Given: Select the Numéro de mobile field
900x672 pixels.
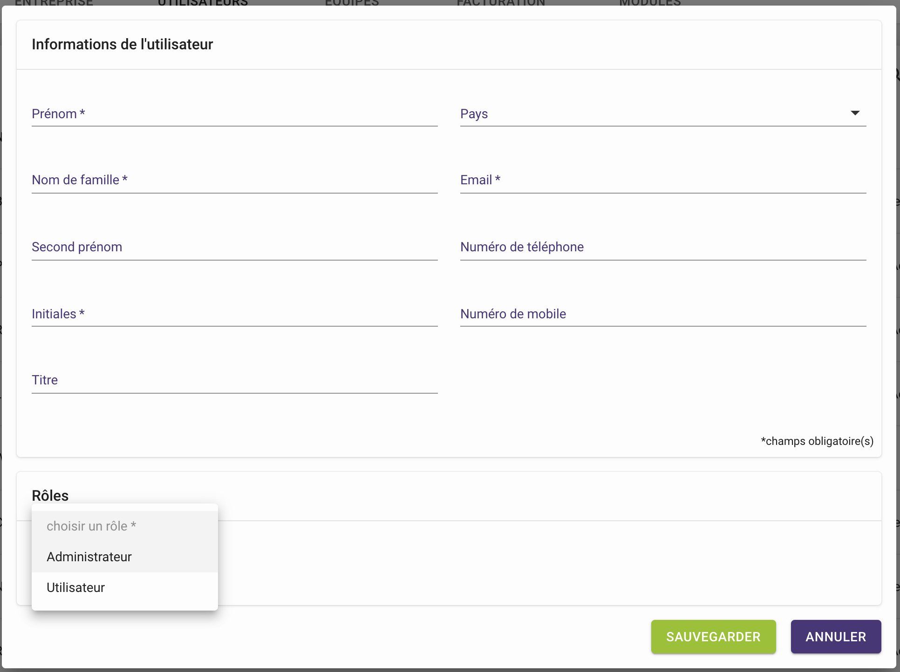Looking at the screenshot, I should point(663,314).
